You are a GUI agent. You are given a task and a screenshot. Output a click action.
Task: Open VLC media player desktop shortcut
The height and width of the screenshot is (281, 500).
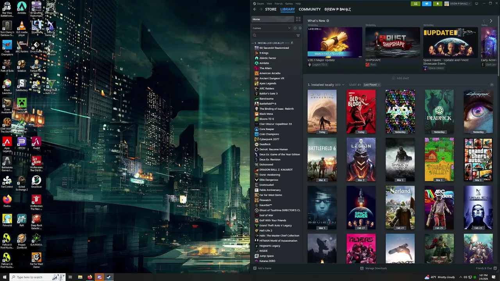pos(22,28)
